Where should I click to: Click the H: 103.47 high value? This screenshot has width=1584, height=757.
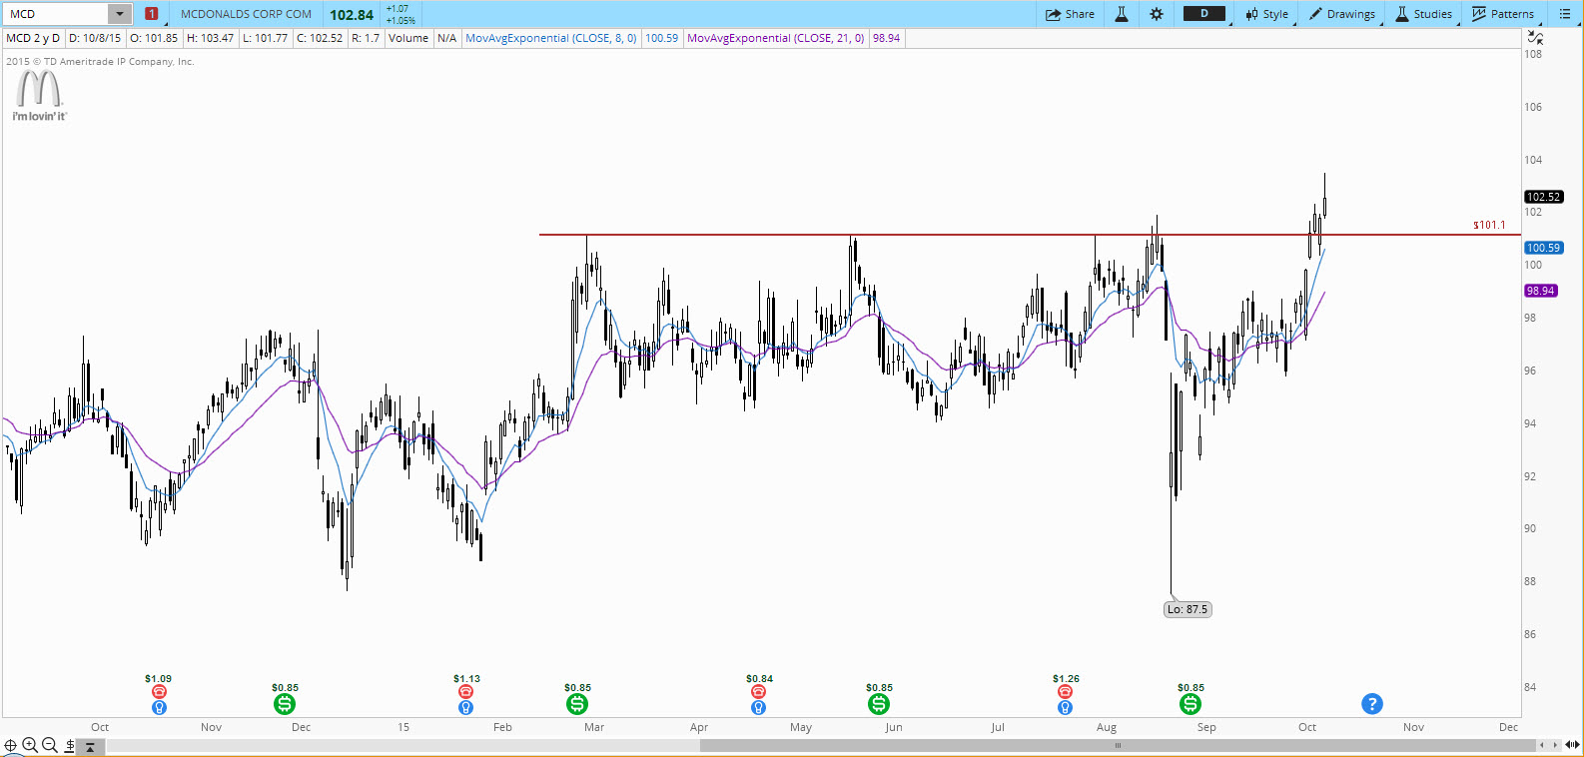[x=211, y=38]
